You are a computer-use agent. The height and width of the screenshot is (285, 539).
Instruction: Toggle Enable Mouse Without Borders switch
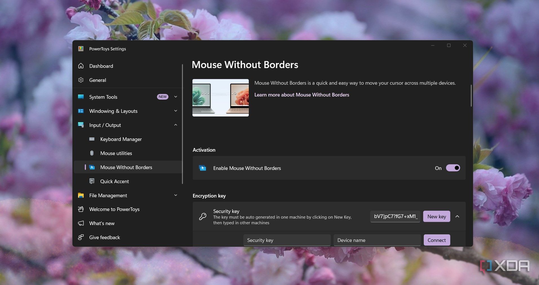point(453,168)
